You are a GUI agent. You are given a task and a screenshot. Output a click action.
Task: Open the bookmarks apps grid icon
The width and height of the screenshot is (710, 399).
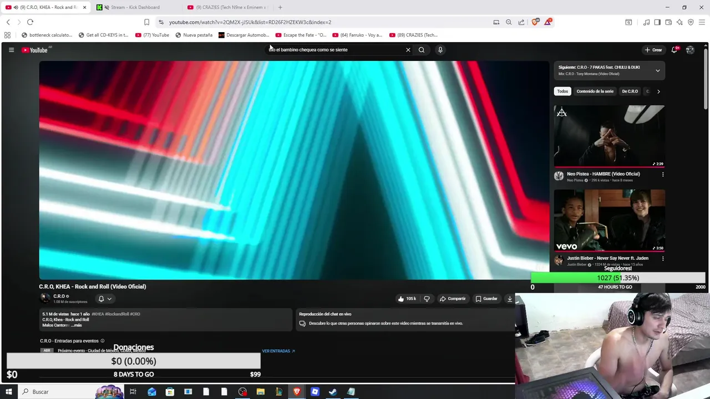point(7,35)
